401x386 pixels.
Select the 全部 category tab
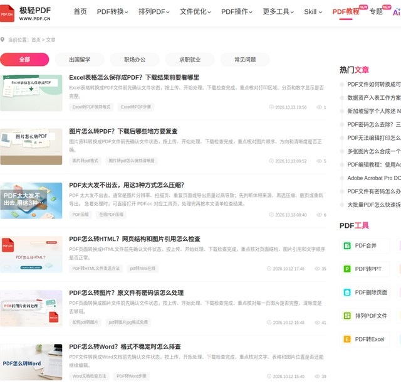click(x=24, y=60)
